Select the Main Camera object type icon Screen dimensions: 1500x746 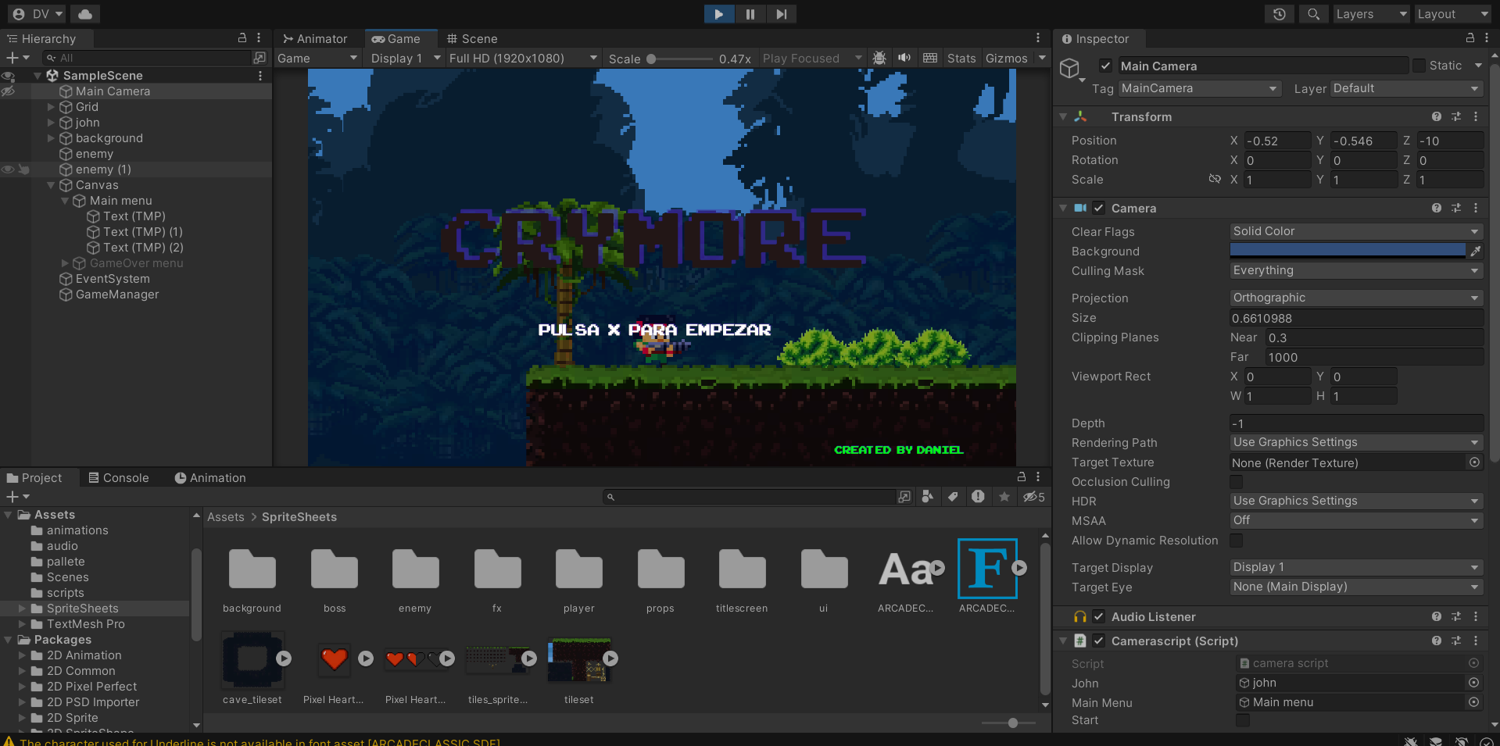[x=1069, y=69]
